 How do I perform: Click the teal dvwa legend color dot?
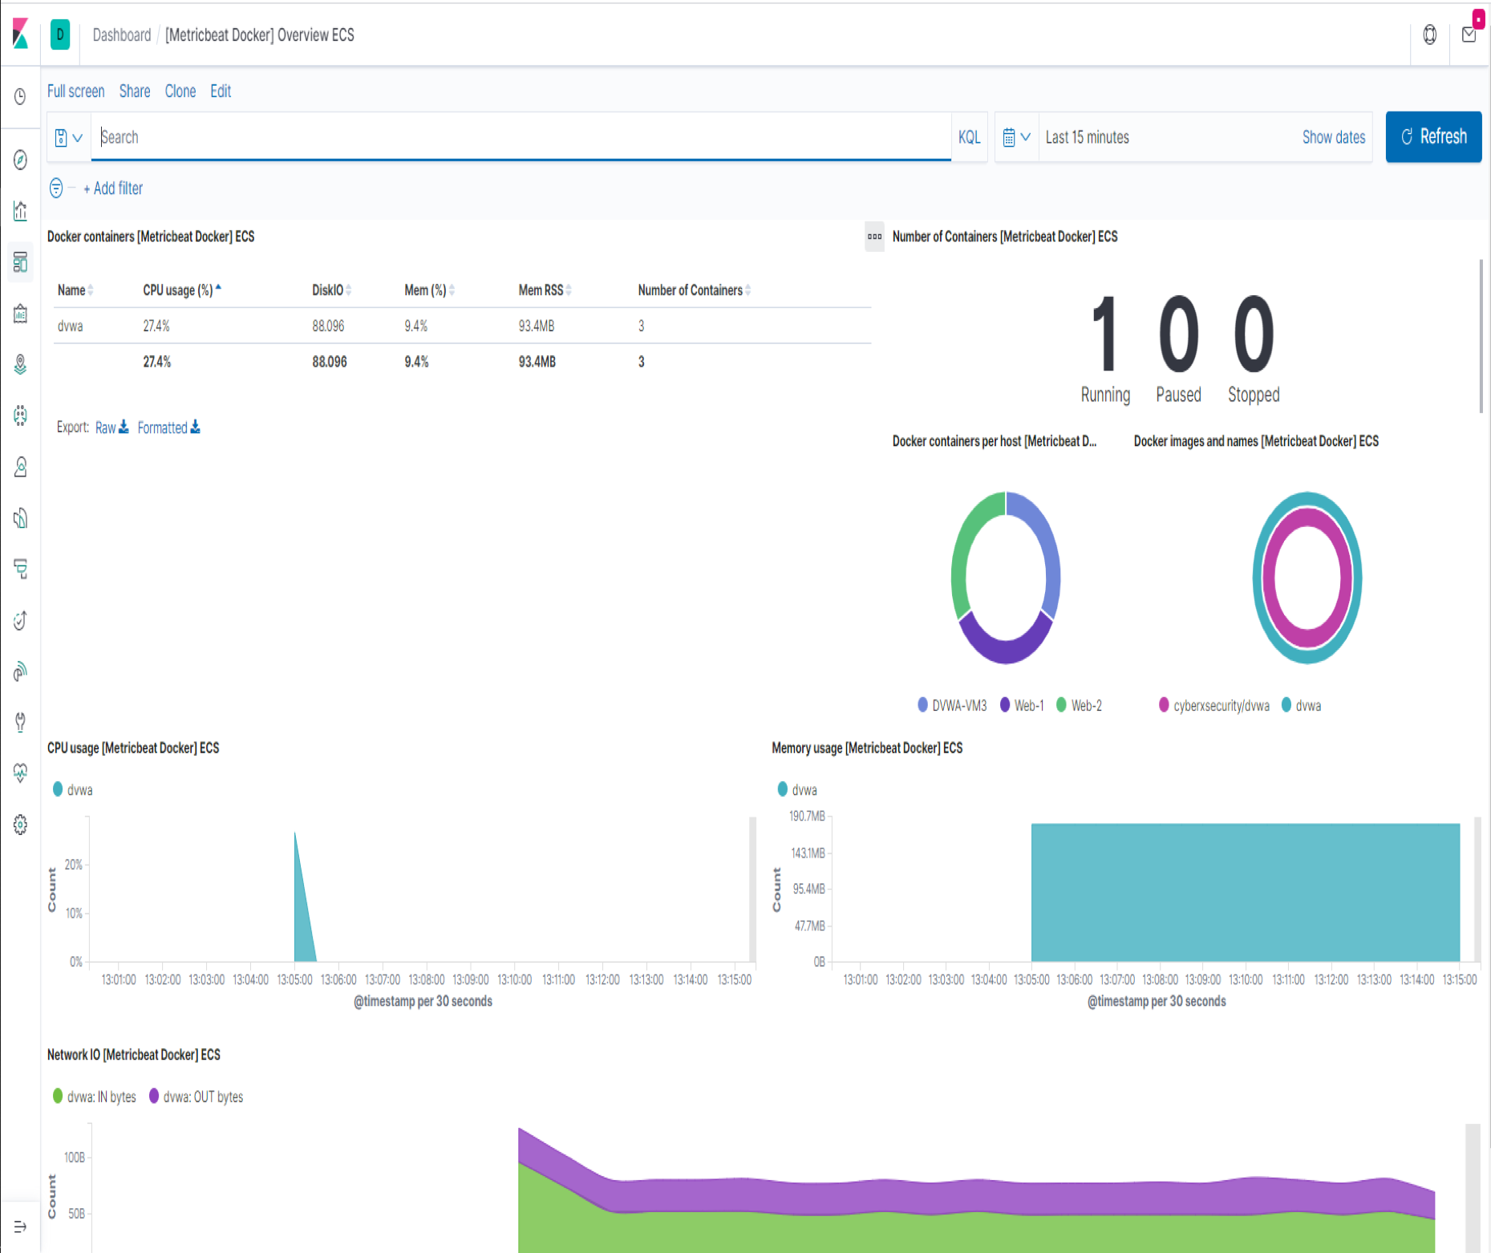pos(56,789)
